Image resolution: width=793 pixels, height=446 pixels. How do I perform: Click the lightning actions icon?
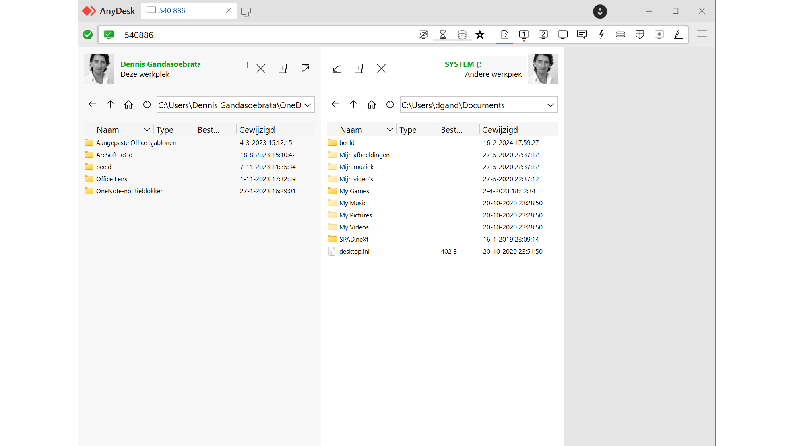coord(601,35)
